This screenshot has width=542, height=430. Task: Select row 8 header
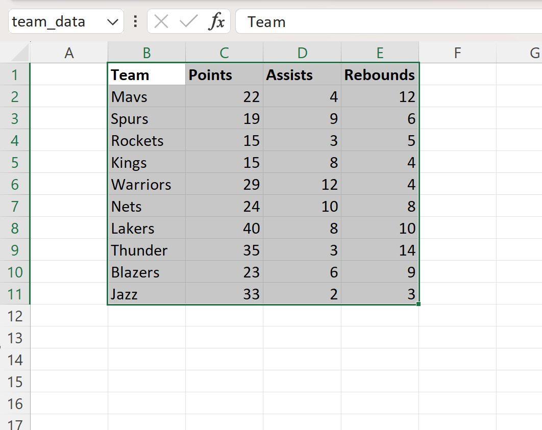click(15, 228)
